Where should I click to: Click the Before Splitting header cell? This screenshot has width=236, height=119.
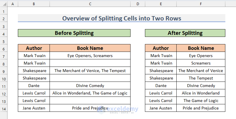click(74, 33)
